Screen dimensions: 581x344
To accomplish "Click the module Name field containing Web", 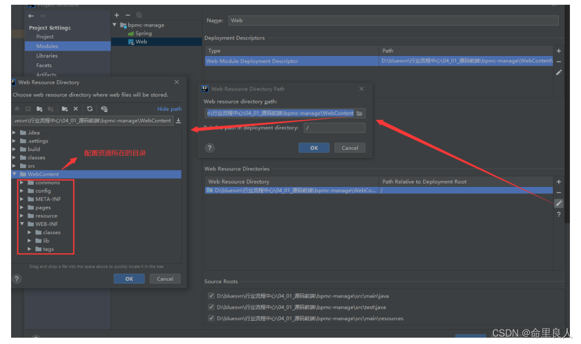I will pos(394,21).
